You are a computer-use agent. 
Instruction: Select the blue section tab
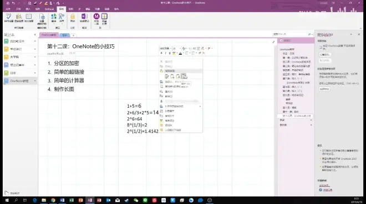pos(65,35)
